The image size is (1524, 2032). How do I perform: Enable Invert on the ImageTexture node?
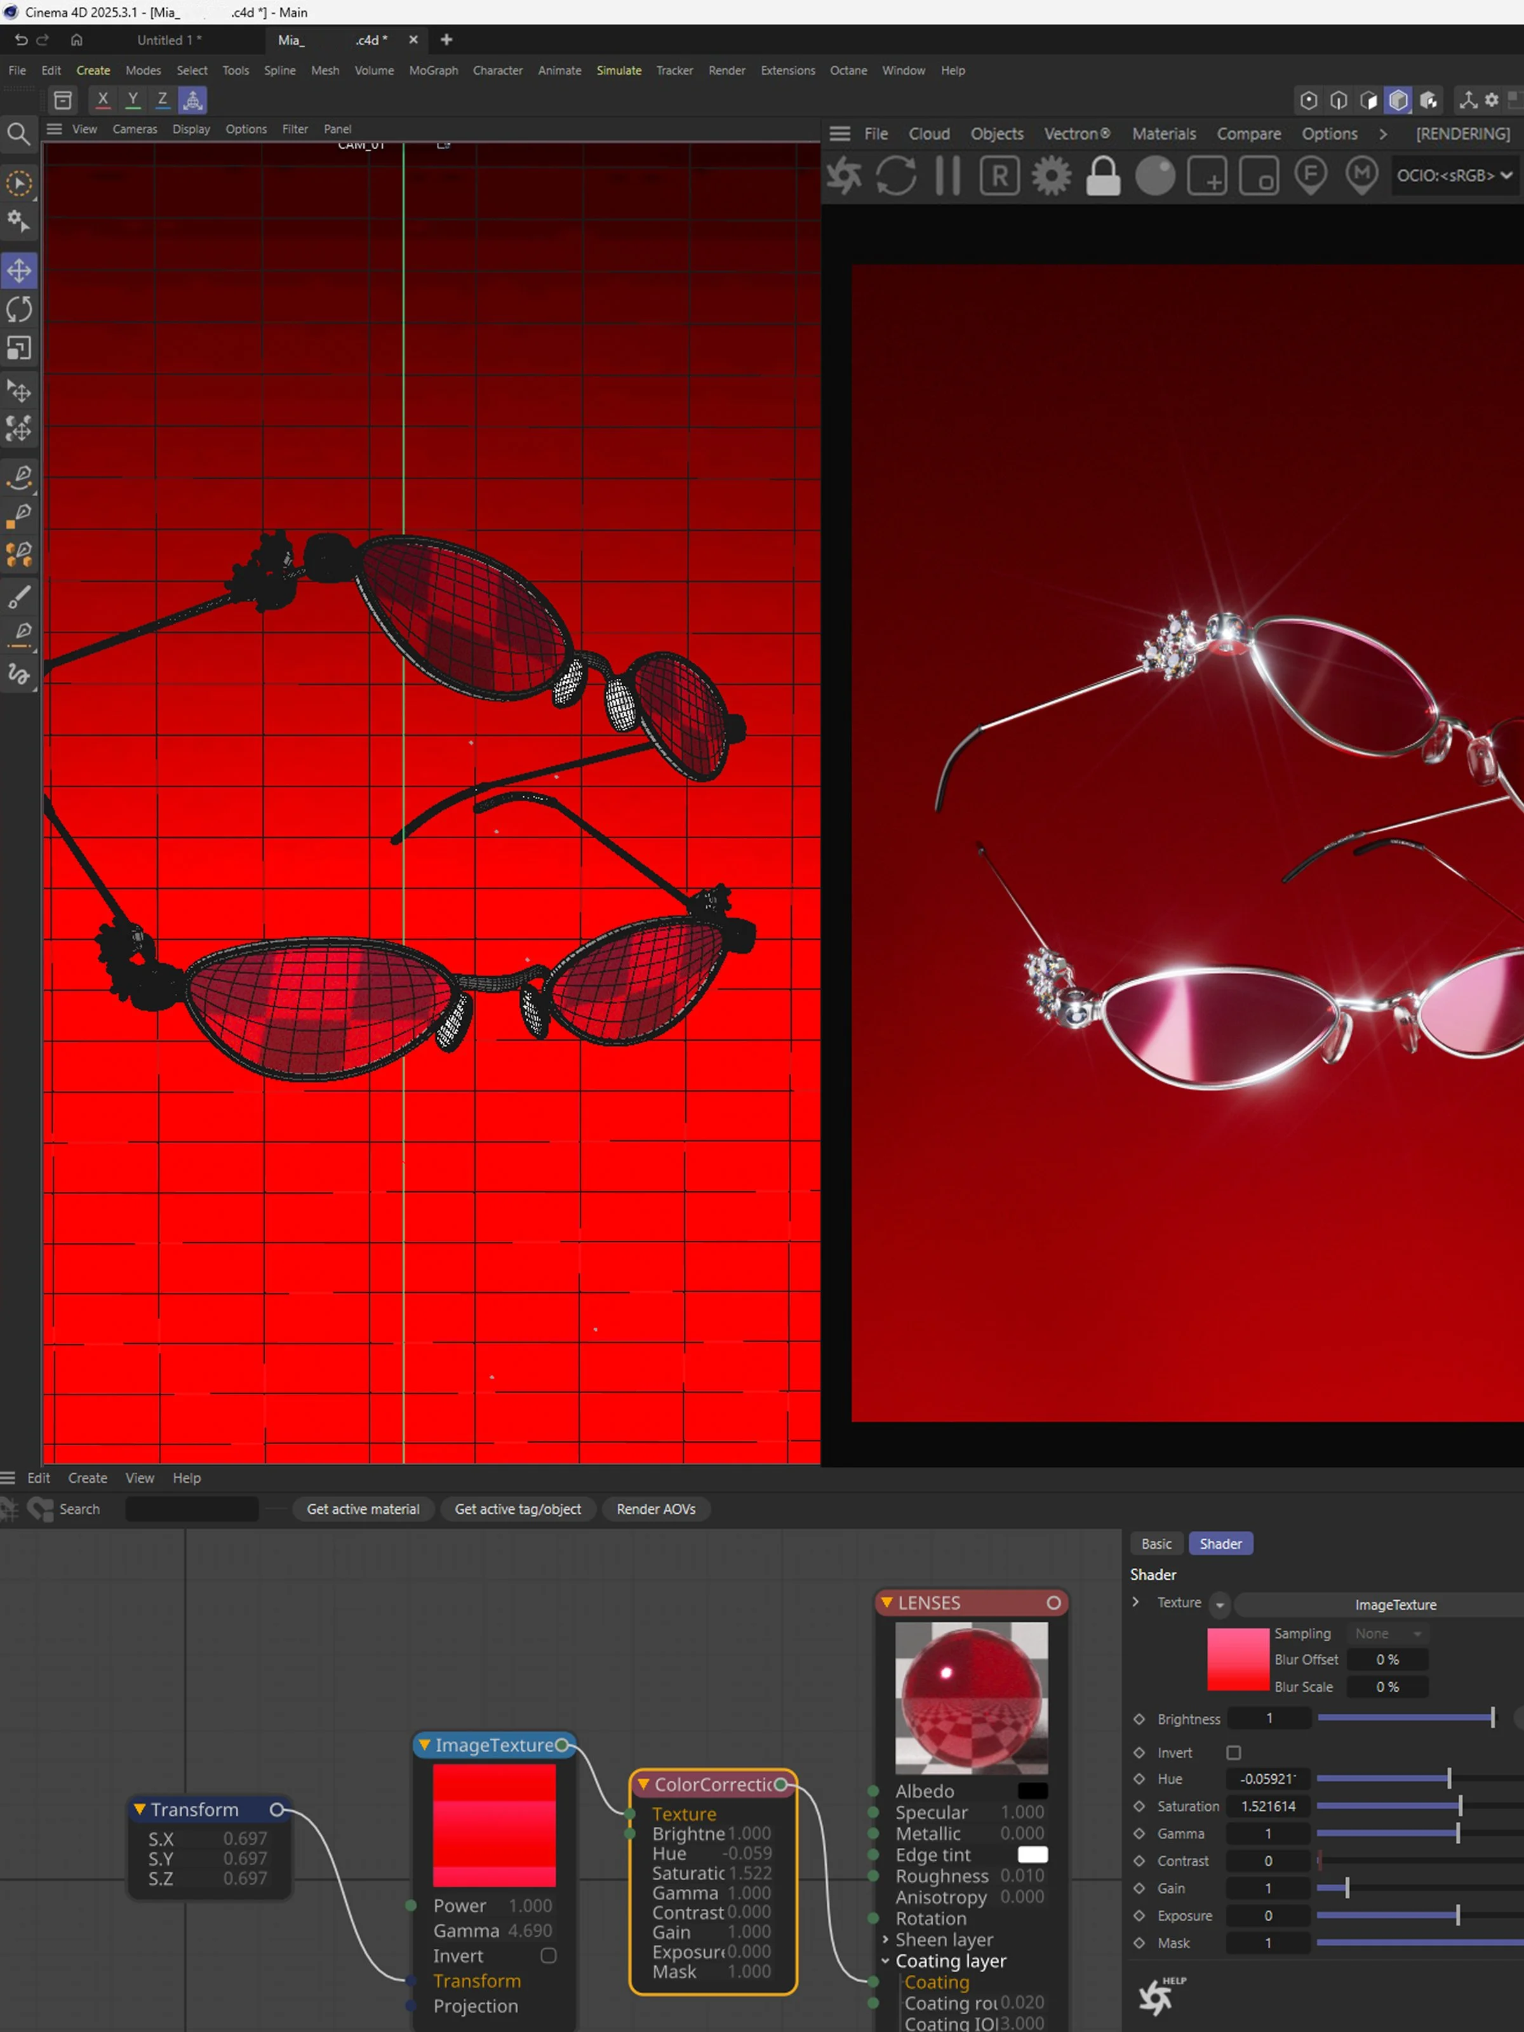coord(549,1956)
